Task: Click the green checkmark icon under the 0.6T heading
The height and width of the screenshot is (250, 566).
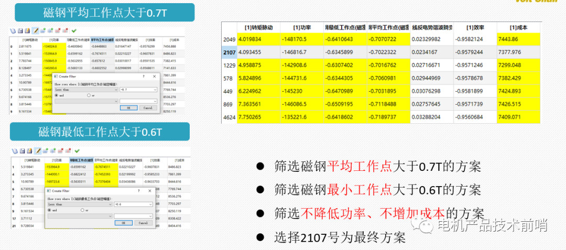Action: pyautogui.click(x=77, y=151)
